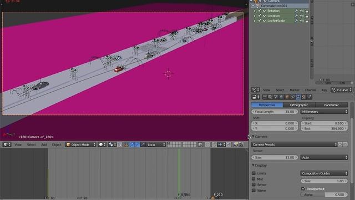Open the Object menu in viewport header
The image size is (355, 200).
coord(57,144)
